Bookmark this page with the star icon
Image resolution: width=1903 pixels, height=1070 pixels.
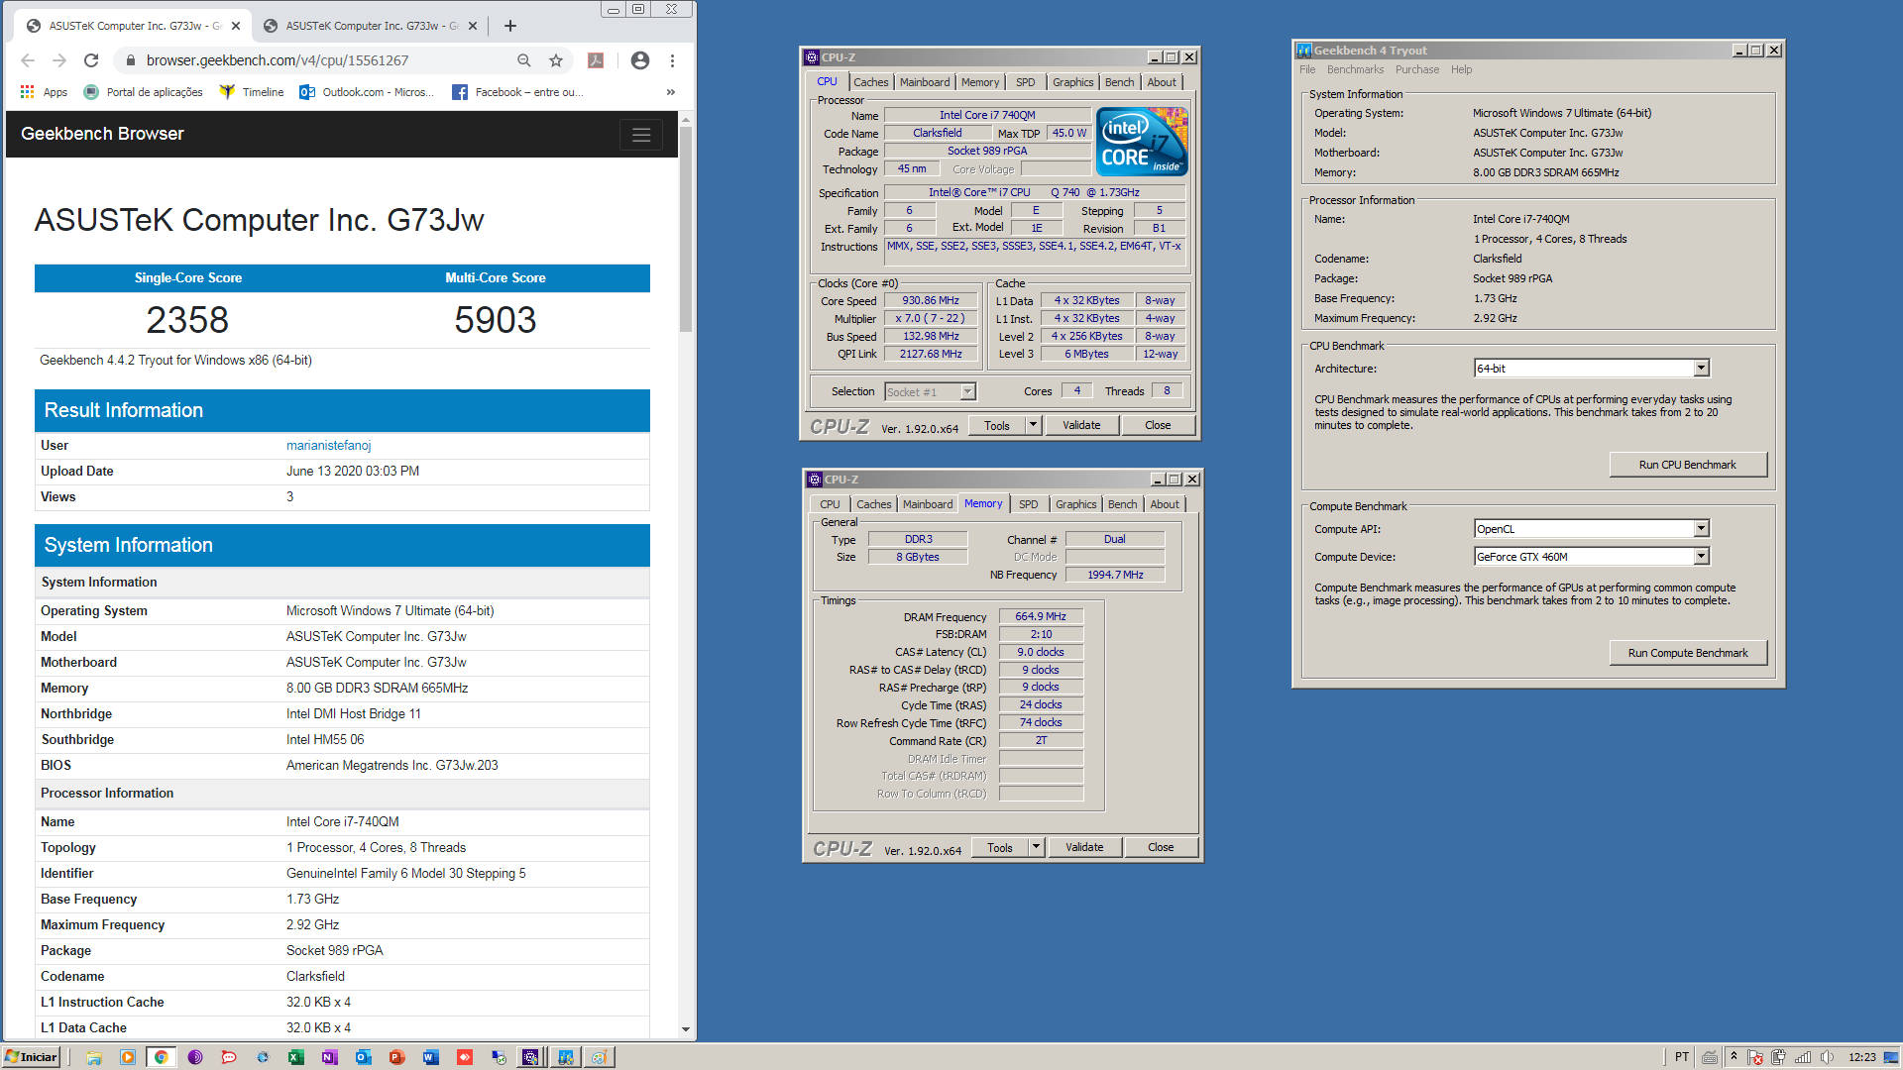click(x=556, y=60)
